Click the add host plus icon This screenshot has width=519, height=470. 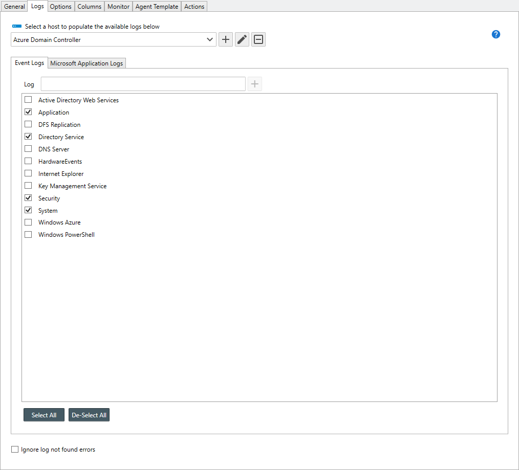click(x=226, y=40)
